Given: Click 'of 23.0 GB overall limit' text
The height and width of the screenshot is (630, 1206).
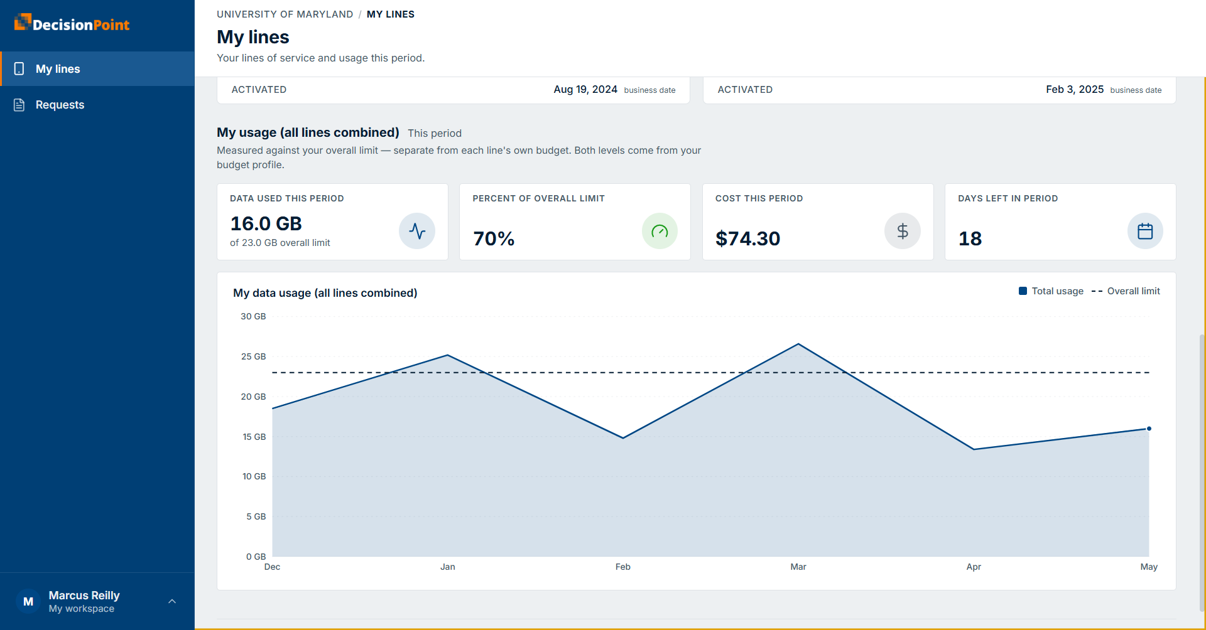Looking at the screenshot, I should [280, 243].
